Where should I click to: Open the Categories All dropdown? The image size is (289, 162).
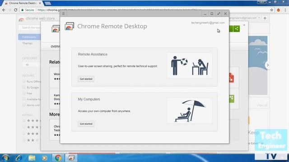[31, 65]
